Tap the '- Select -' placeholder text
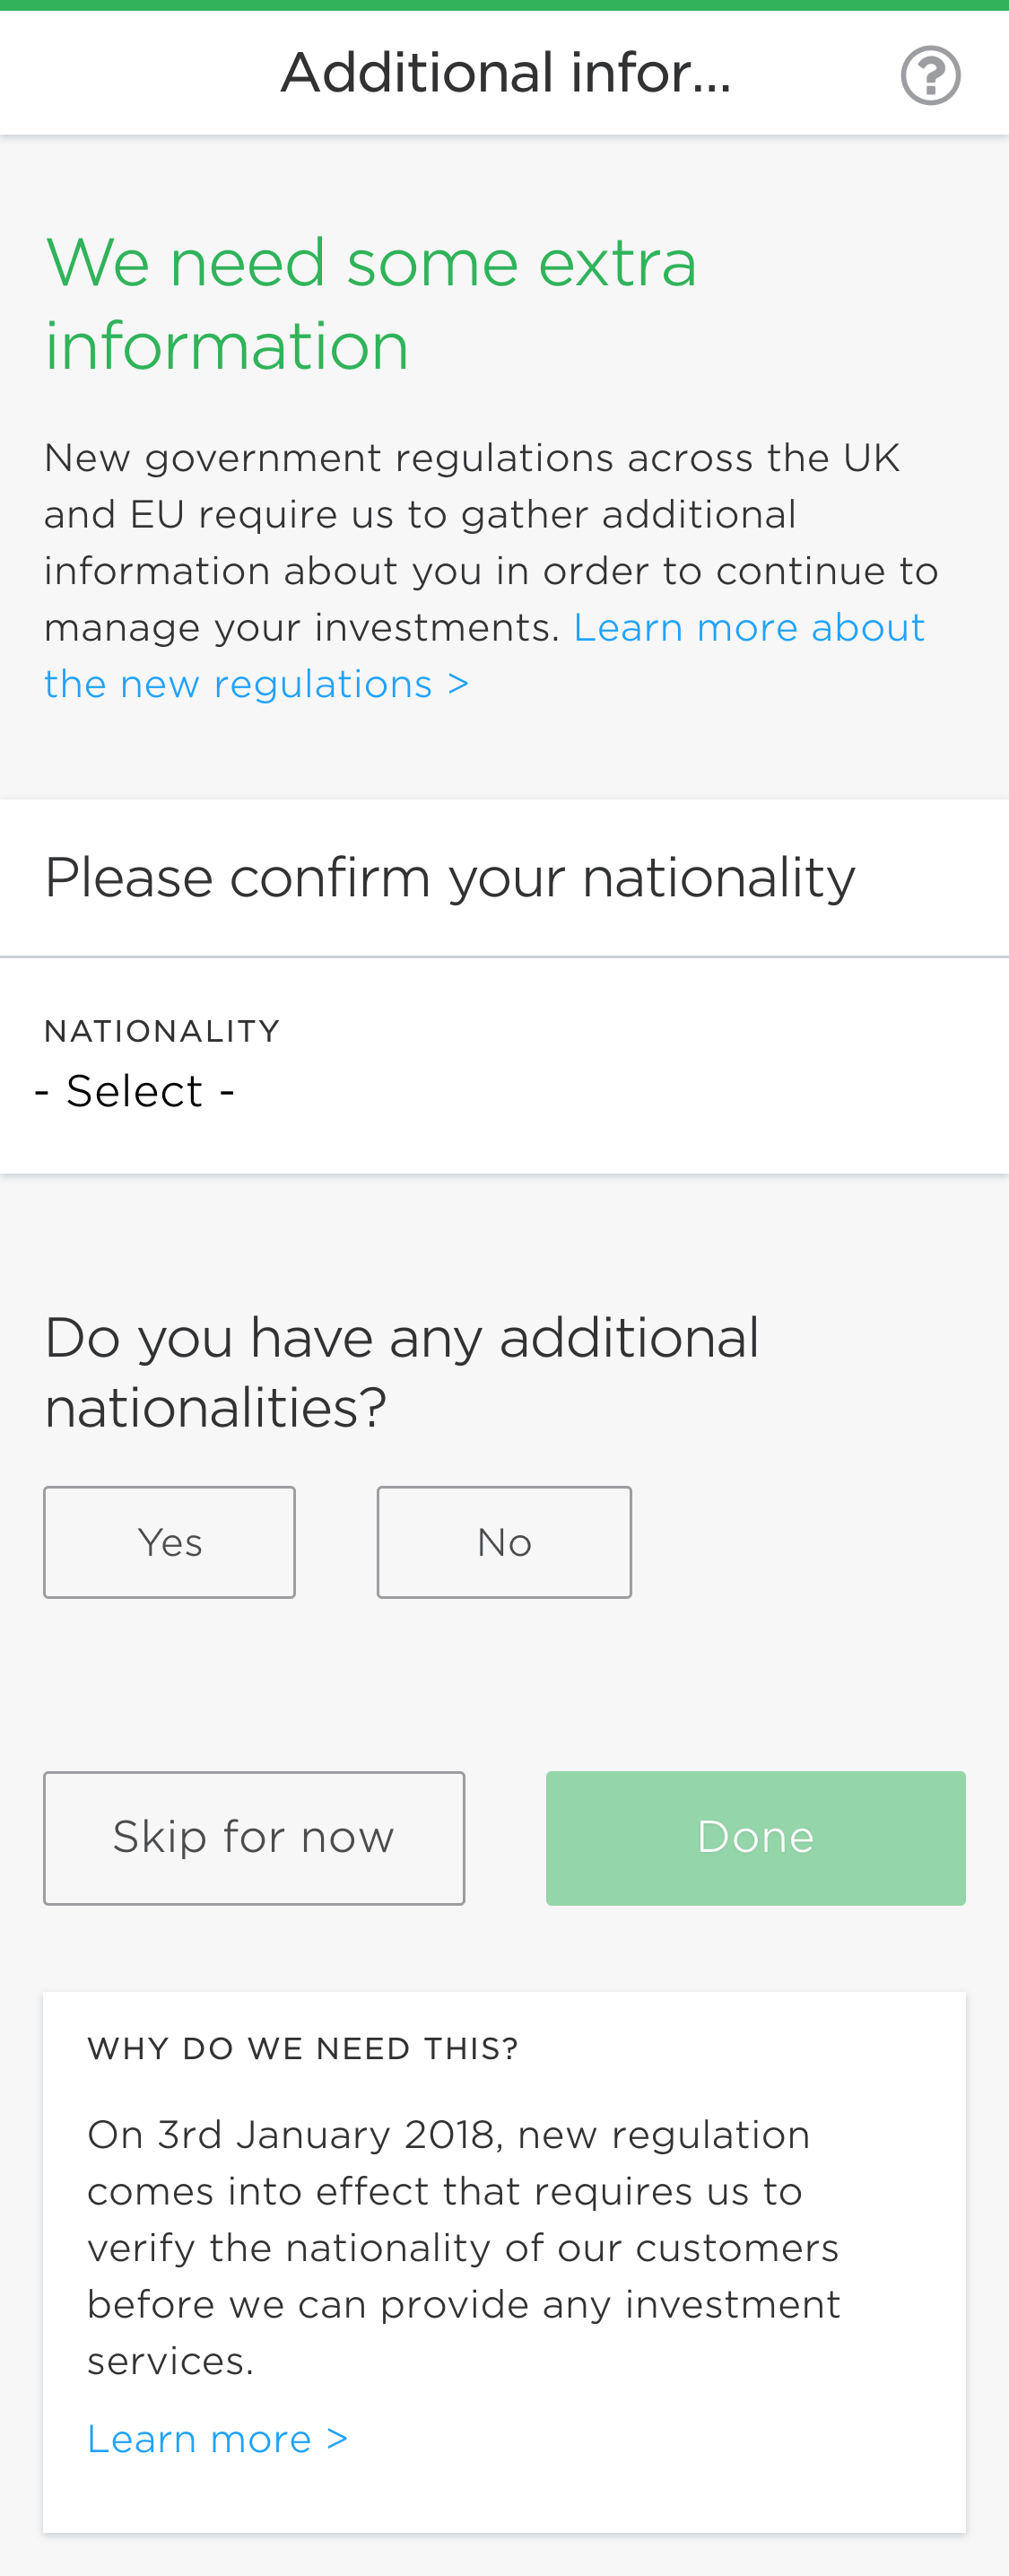This screenshot has width=1009, height=2576. [135, 1091]
